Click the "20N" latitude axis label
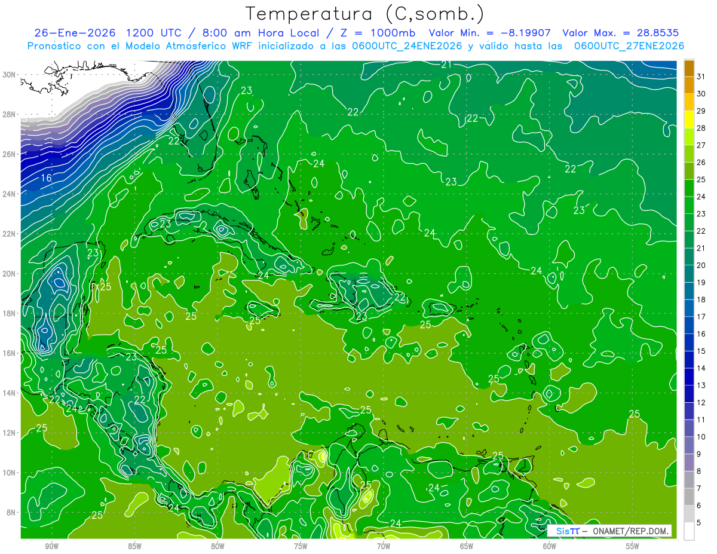Viewport: 717px width, 554px height. (x=10, y=274)
